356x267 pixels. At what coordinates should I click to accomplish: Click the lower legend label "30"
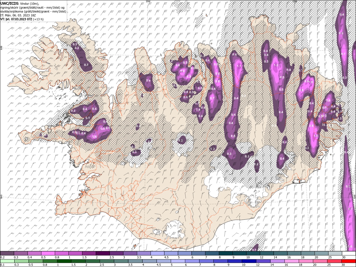point(343,265)
